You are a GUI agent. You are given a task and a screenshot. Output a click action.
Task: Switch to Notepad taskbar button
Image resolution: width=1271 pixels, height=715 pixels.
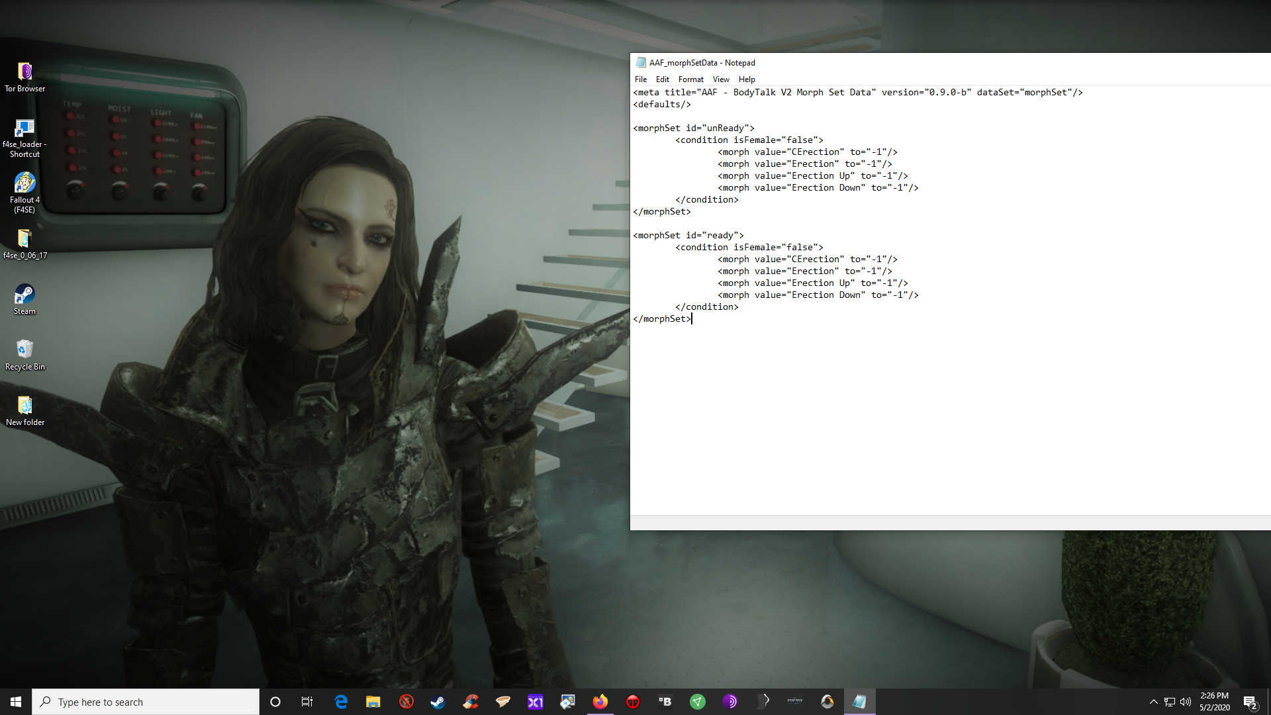coord(860,702)
